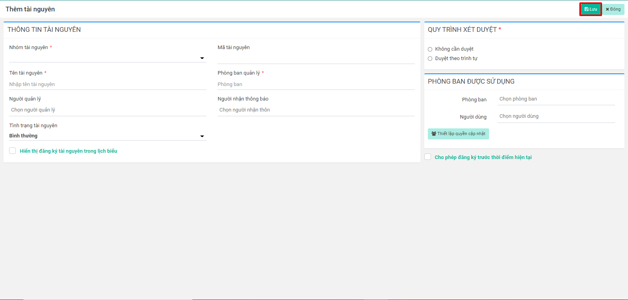Click the floppy disk icon on Lưu
The width and height of the screenshot is (628, 300).
click(586, 9)
